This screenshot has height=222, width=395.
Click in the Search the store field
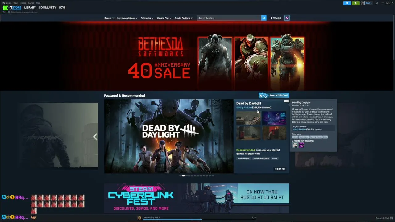(x=229, y=18)
